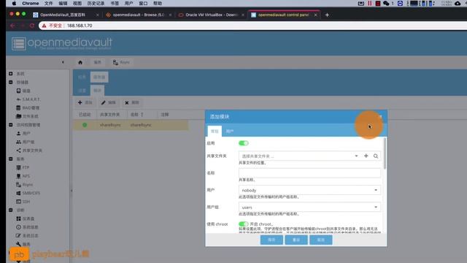The image size is (467, 263).
Task: Open a new browser tab
Action: pyautogui.click(x=327, y=15)
